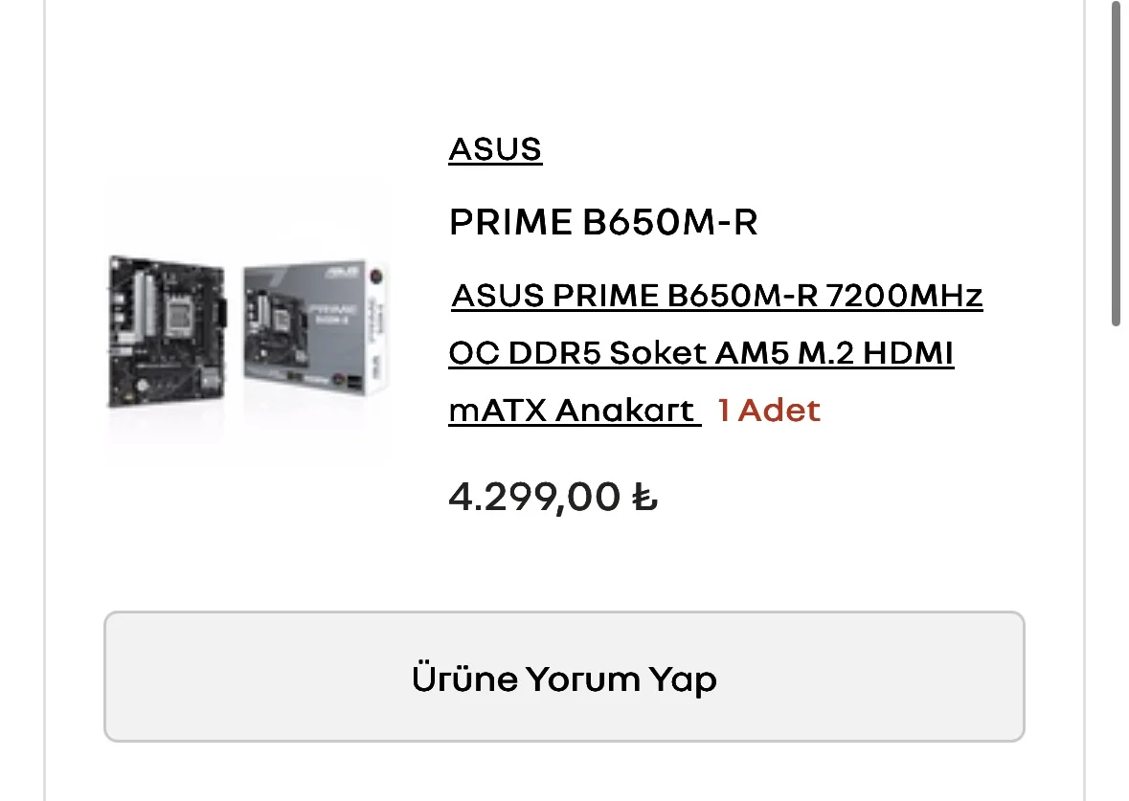Open the product thumbnail image

(x=248, y=323)
